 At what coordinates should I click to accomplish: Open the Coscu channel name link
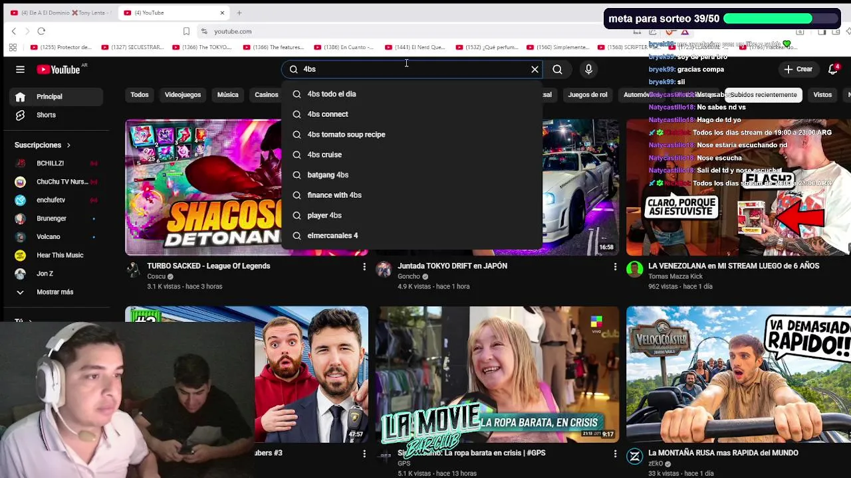click(156, 277)
